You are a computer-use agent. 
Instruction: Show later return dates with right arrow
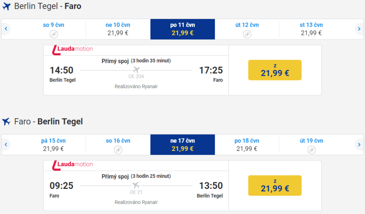click(359, 145)
